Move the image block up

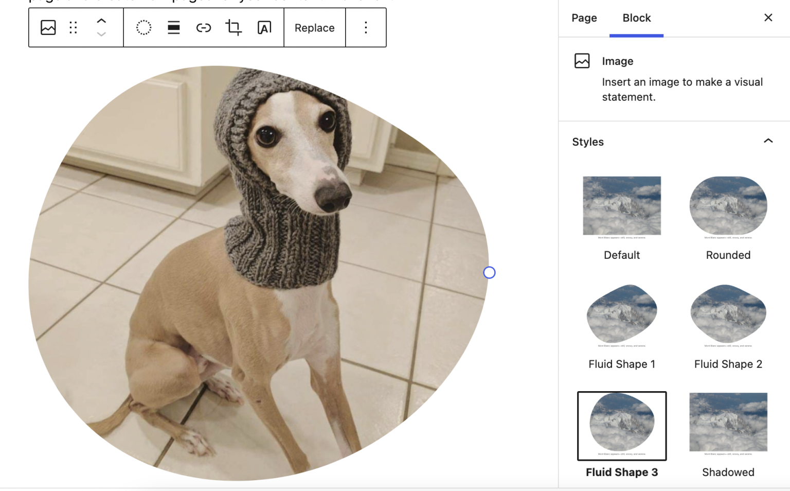tap(101, 21)
